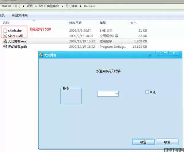Go to Release folder in breadcrumb
Image resolution: width=184 pixels, height=152 pixels.
coord(90,6)
